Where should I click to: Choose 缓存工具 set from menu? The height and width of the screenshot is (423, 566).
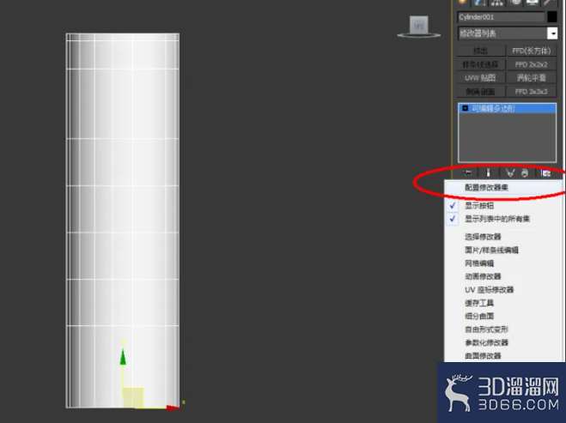(502, 303)
